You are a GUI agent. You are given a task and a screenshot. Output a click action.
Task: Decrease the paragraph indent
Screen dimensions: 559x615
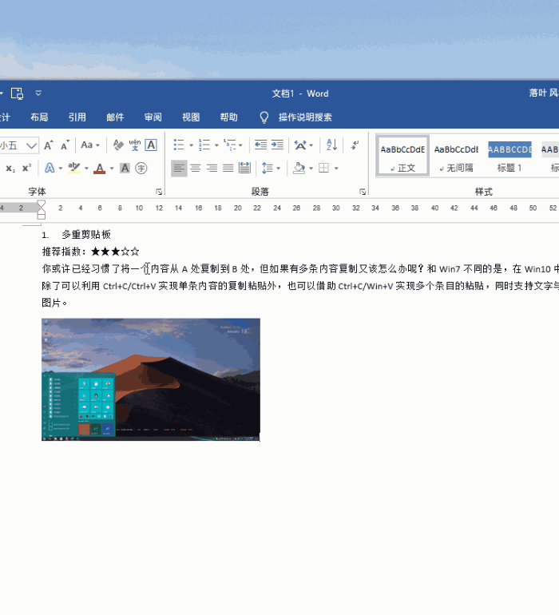click(260, 145)
